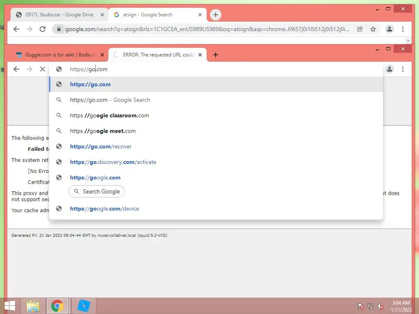Click the address bar text in rear window

207,29
